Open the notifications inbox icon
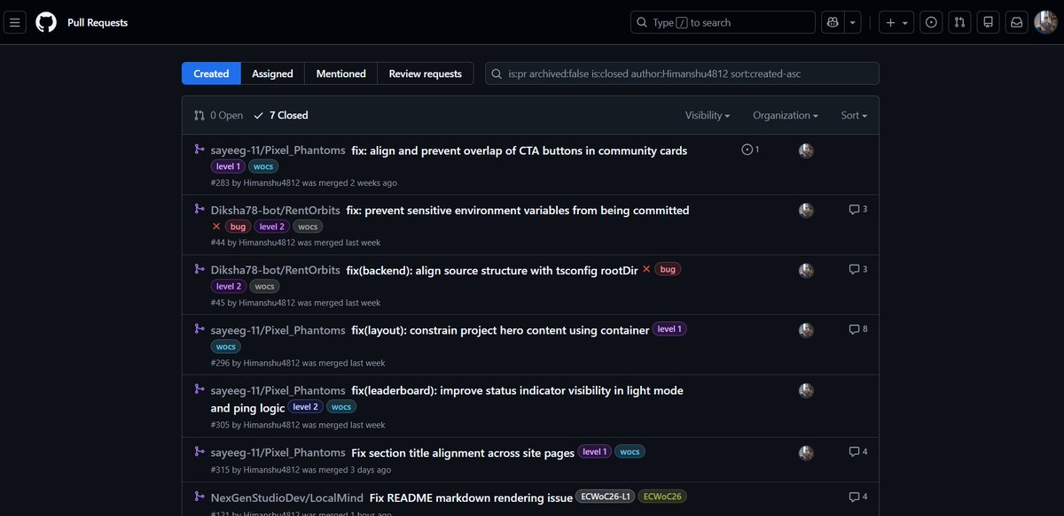The height and width of the screenshot is (516, 1064). tap(1016, 22)
